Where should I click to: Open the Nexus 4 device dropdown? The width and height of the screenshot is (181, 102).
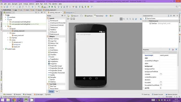tap(75, 16)
